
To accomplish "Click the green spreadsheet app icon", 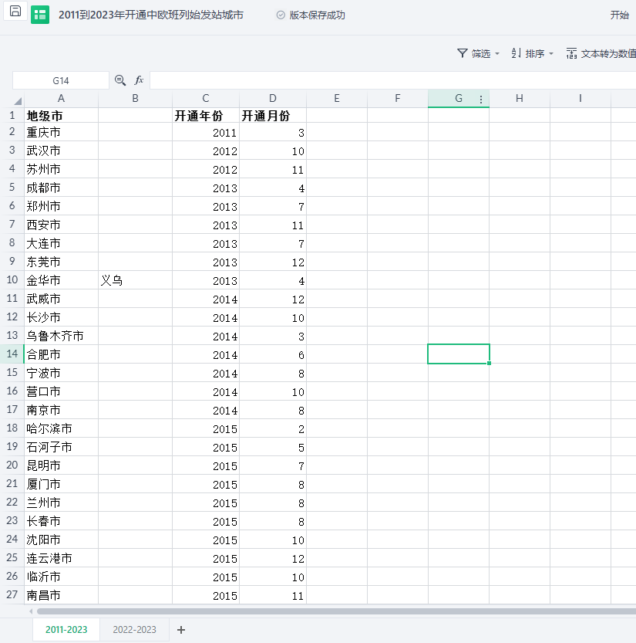I will pos(40,15).
